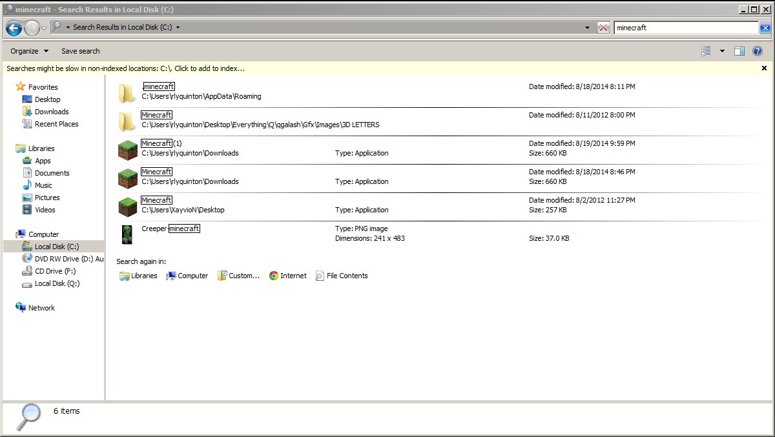Screen dimensions: 775x437
Task: Select Minecraft app on XayvioN Desktop
Action: (x=439, y=206)
